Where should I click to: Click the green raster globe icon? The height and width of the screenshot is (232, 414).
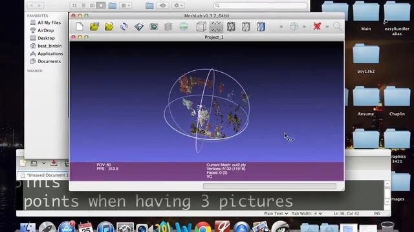(184, 26)
